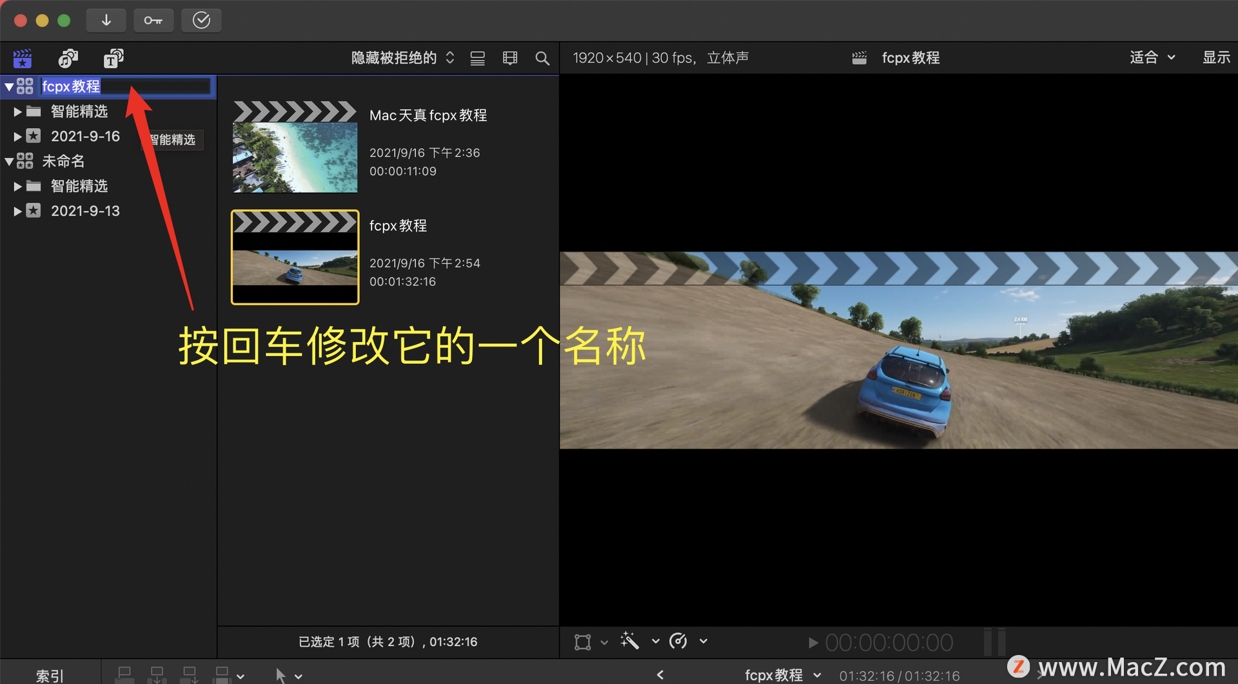This screenshot has width=1238, height=684.
Task: Open clip appearance filmstrip options
Action: point(510,59)
